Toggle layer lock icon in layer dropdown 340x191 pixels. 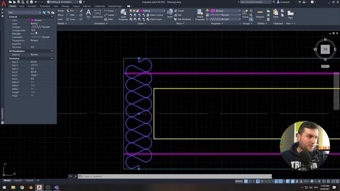pyautogui.click(x=137, y=11)
